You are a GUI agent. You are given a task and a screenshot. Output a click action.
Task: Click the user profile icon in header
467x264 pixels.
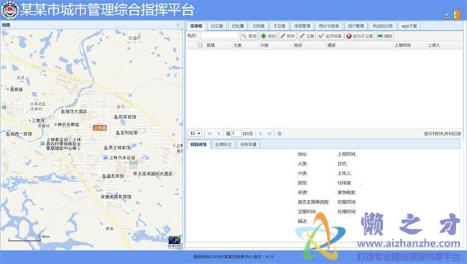coord(447,16)
